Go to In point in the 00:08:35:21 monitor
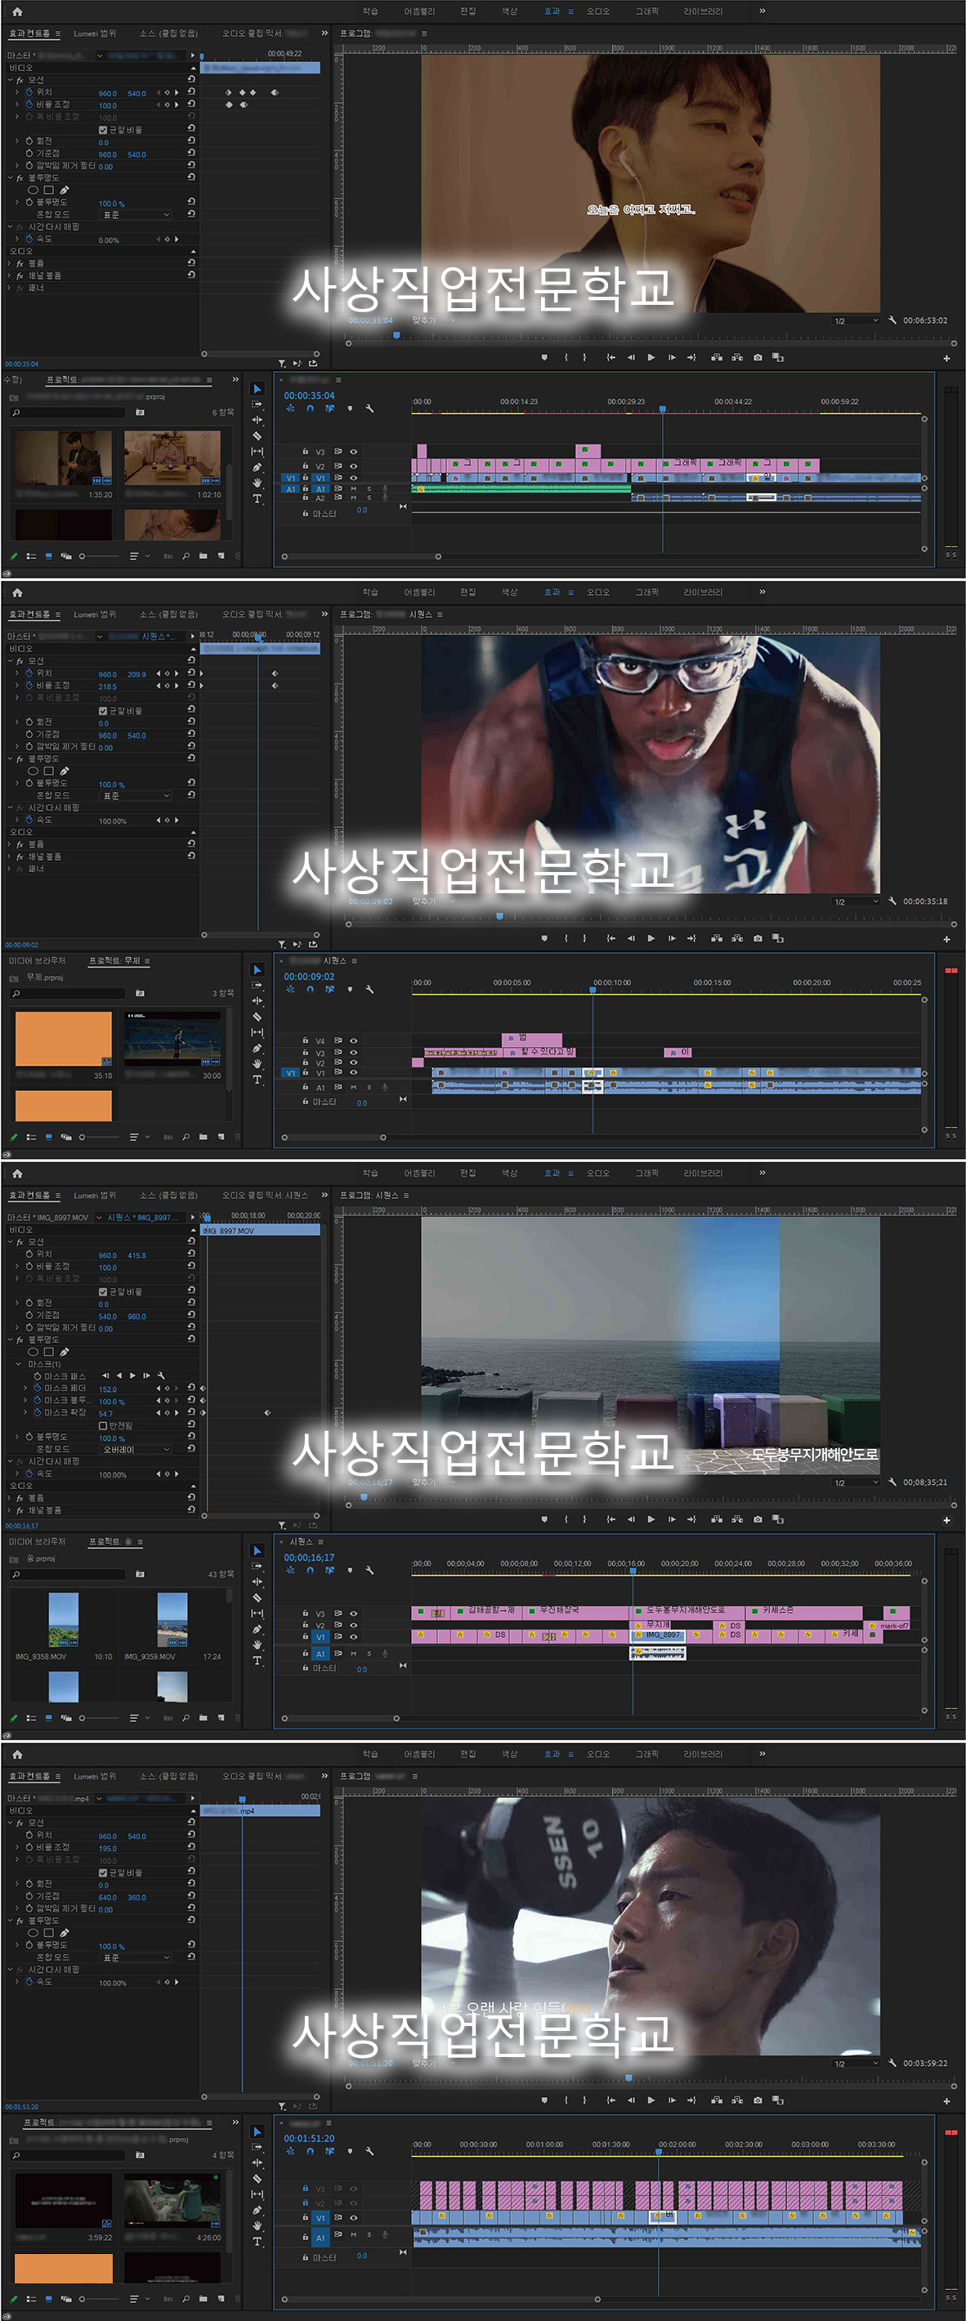Image resolution: width=966 pixels, height=2321 pixels. point(611,1520)
